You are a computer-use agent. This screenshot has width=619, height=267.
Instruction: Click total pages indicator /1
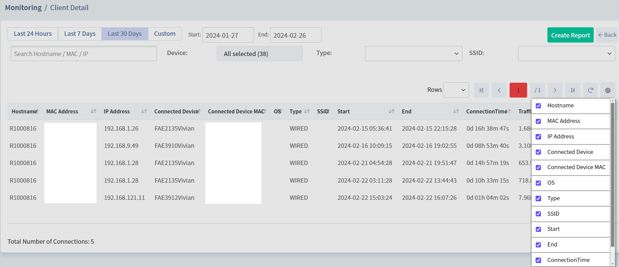coord(538,90)
